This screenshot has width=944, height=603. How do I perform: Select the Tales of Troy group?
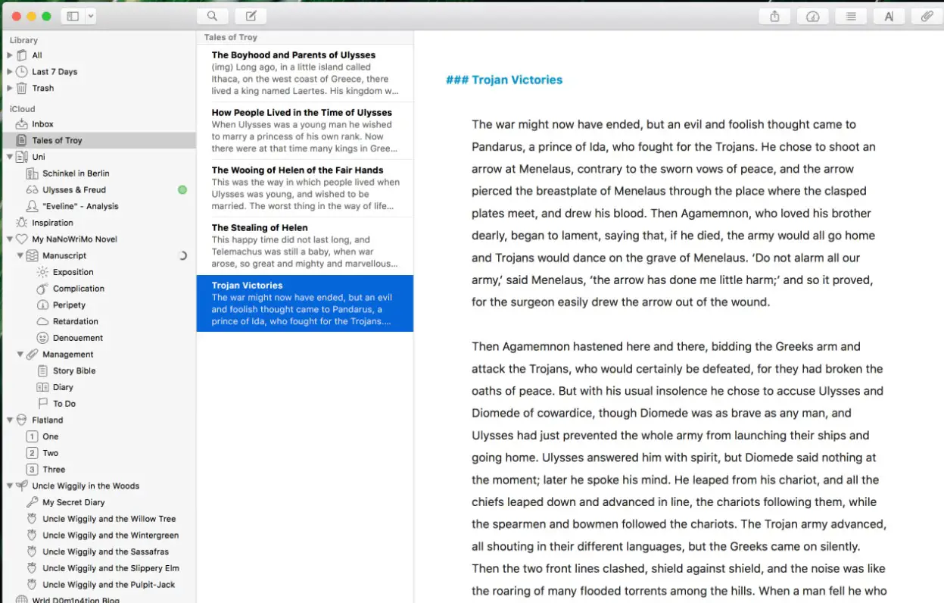(98, 140)
